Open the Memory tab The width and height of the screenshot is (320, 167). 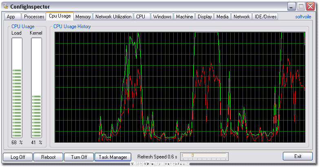tap(83, 17)
